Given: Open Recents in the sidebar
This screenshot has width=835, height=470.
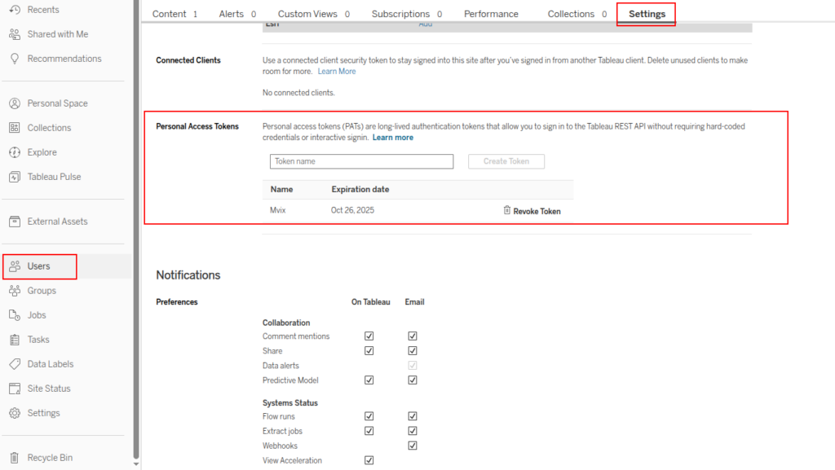Looking at the screenshot, I should tap(43, 10).
